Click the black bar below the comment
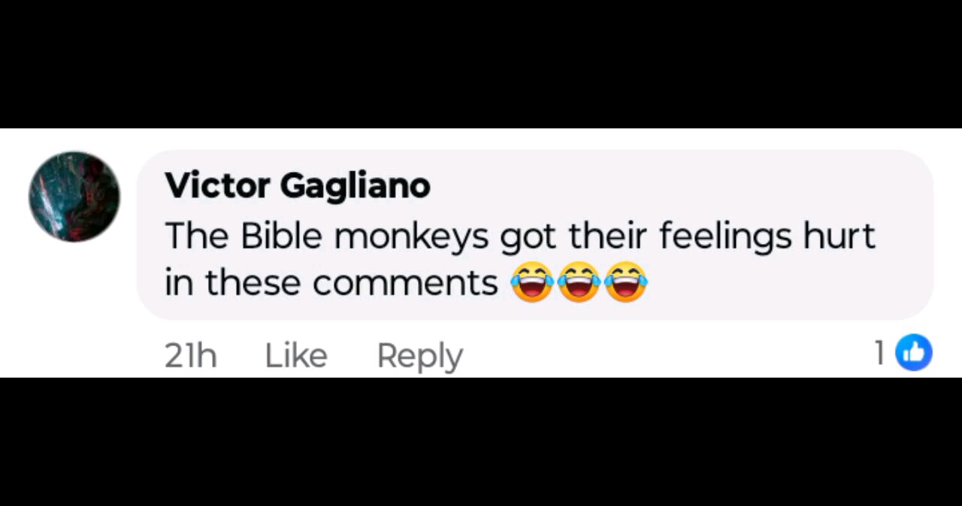 481,441
